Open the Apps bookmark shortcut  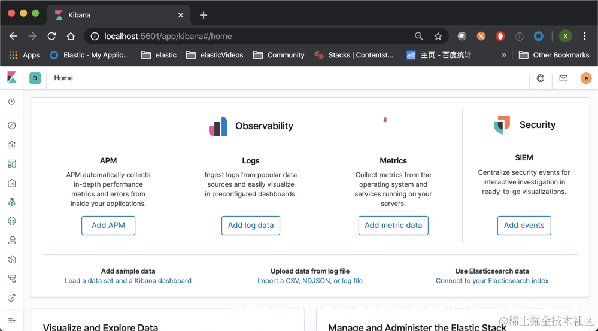24,55
